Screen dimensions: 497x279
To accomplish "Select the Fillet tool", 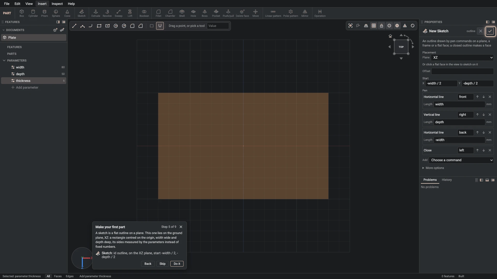I will (x=158, y=13).
